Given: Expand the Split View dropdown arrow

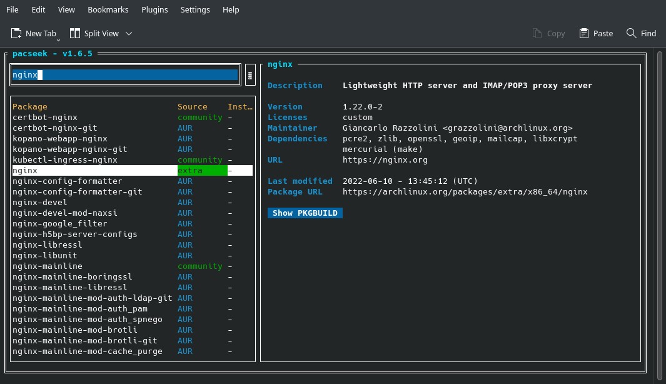Looking at the screenshot, I should click(x=129, y=34).
